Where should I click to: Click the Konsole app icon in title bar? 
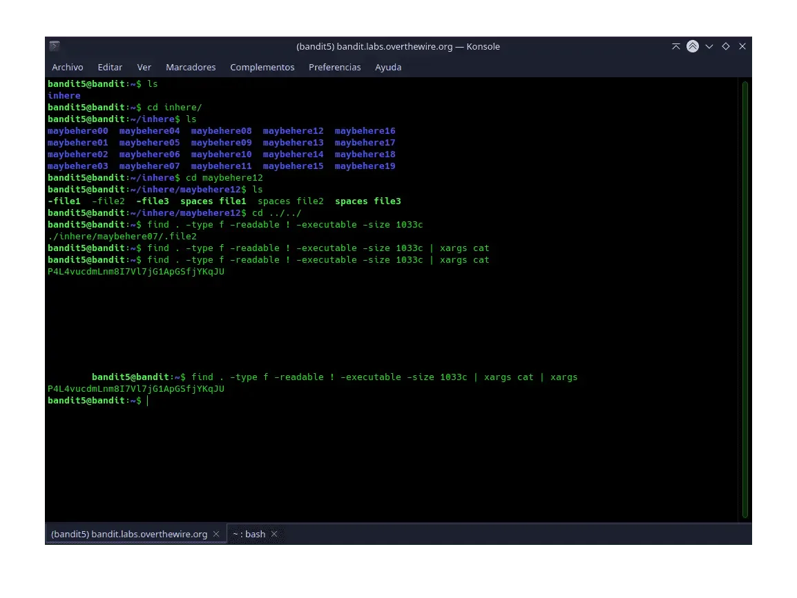click(55, 46)
